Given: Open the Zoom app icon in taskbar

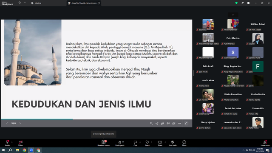Looking at the screenshot, I should (x=31, y=150).
